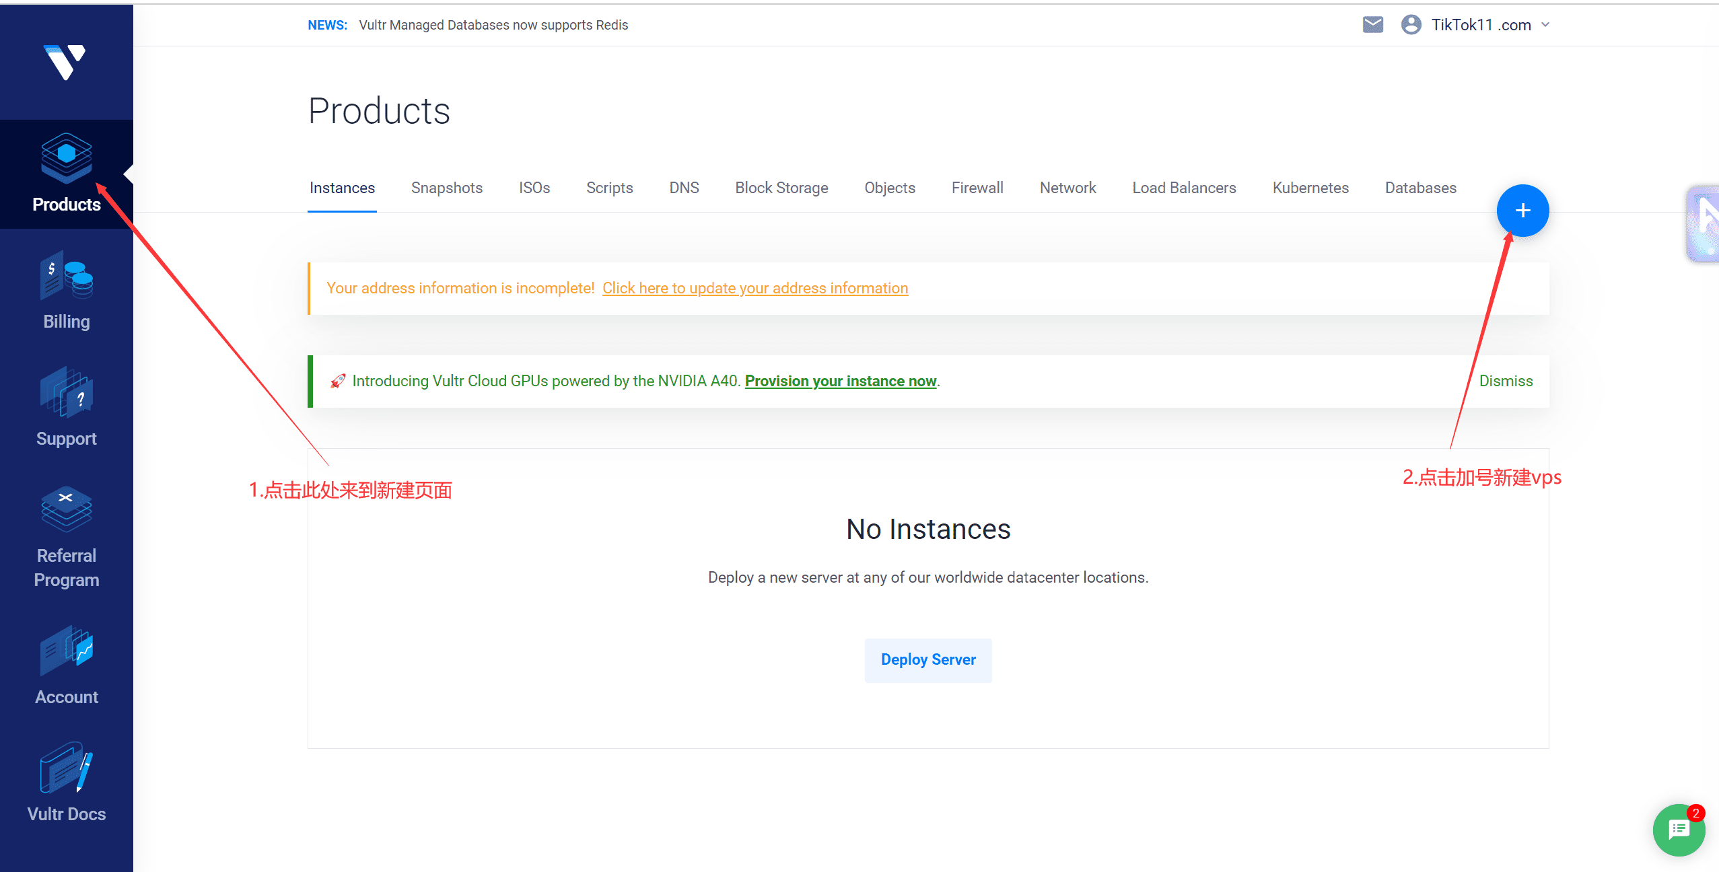This screenshot has width=1719, height=872.
Task: Open the mail envelope notifications
Action: pyautogui.click(x=1372, y=25)
